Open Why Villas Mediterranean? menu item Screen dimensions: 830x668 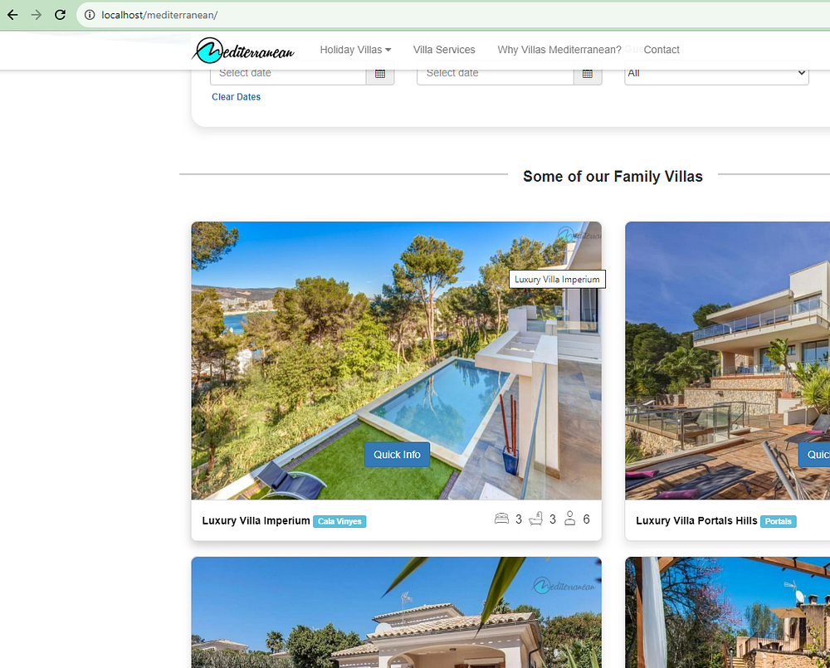(x=559, y=50)
